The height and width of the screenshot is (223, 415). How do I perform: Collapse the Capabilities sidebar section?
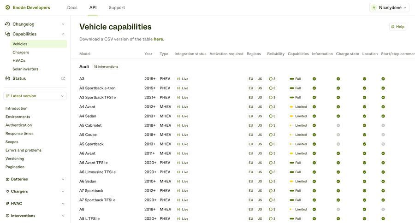(x=63, y=34)
